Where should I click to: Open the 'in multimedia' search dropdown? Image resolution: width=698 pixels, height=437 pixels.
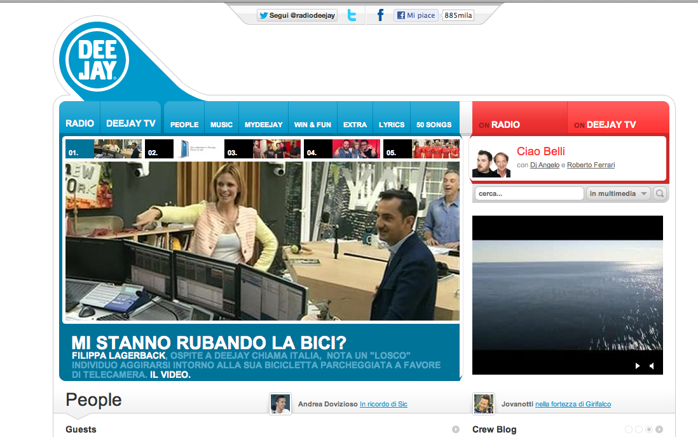[x=618, y=194]
